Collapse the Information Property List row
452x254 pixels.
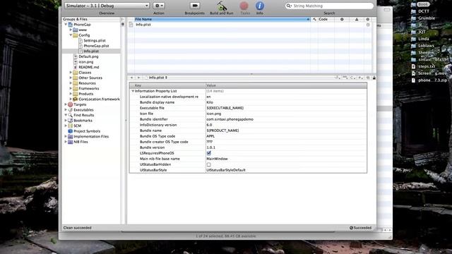pos(133,91)
